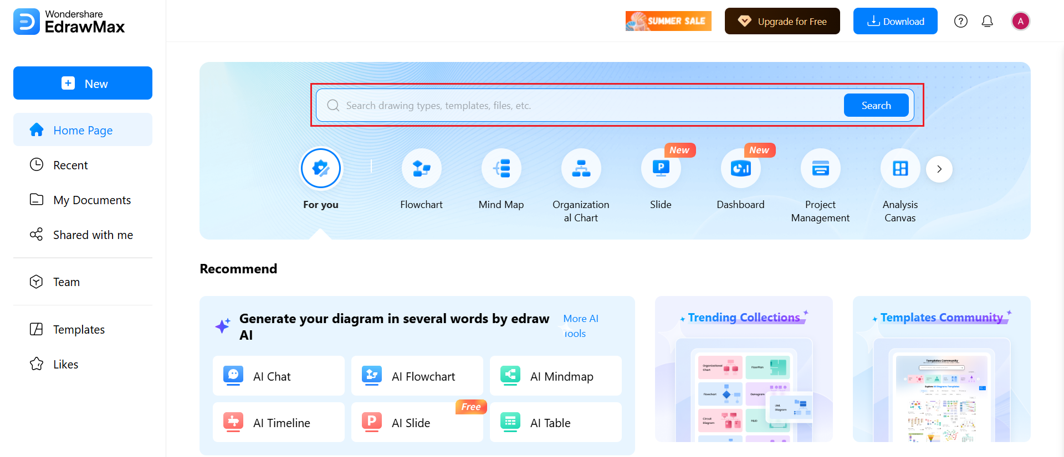1064x457 pixels.
Task: Open Recent in the sidebar
Action: pyautogui.click(x=83, y=165)
